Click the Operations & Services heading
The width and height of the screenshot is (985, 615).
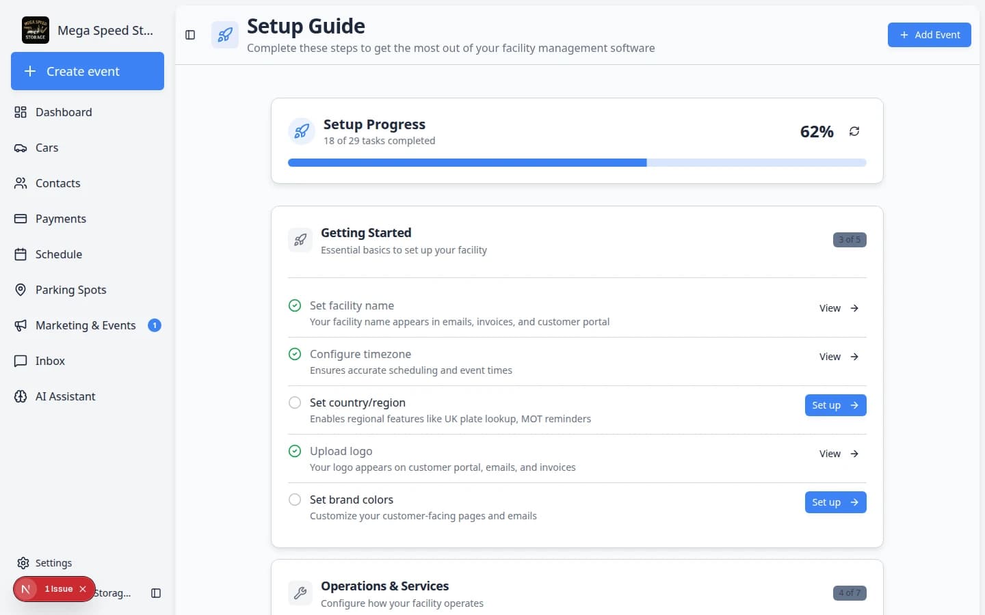tap(384, 586)
